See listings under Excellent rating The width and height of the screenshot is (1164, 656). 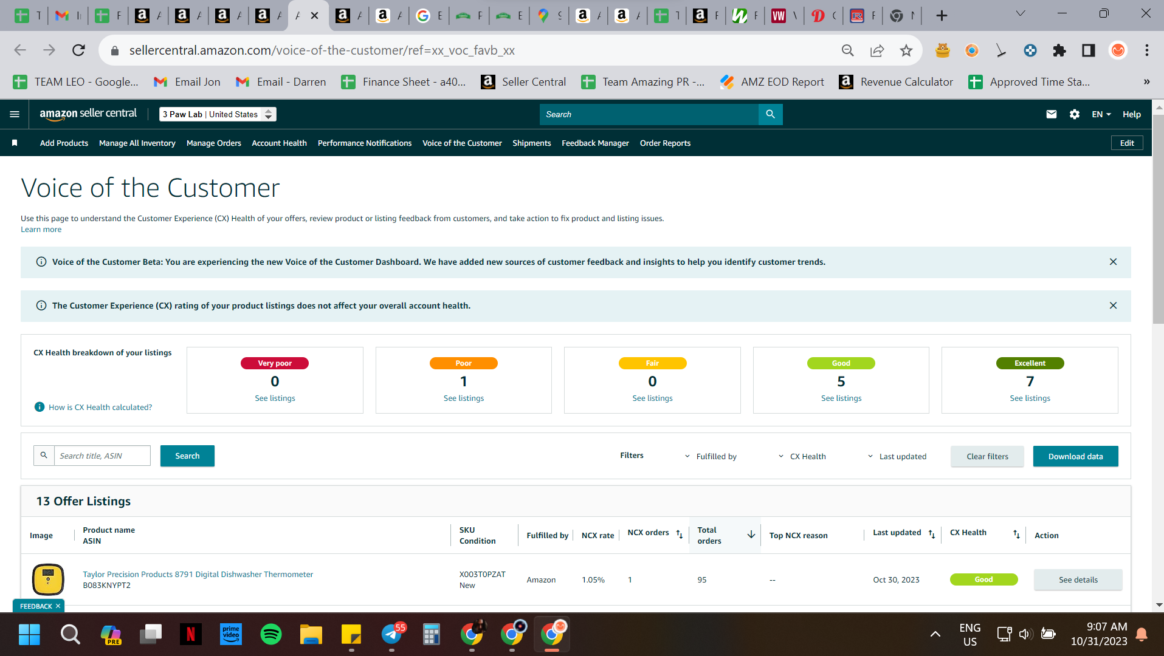(1030, 398)
